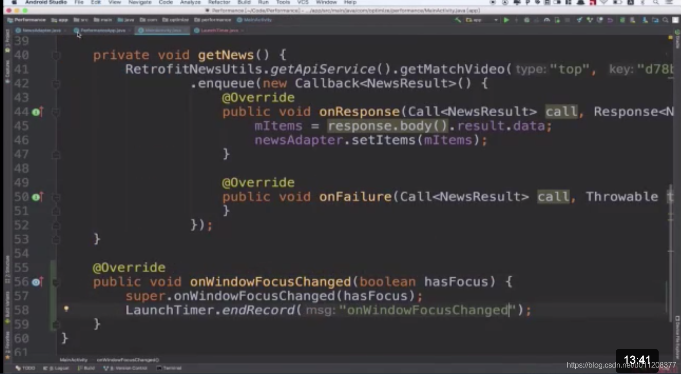Click the Apple menu icon
Viewport: 681px width, 374px height.
pyautogui.click(x=14, y=2)
